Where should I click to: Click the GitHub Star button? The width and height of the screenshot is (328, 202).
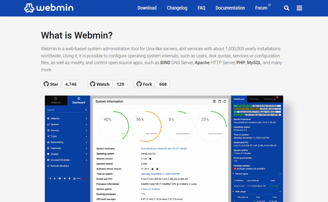pos(51,84)
